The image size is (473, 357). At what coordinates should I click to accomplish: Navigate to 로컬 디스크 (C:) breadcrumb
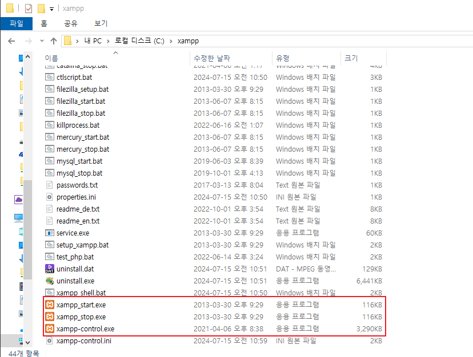[x=139, y=41]
